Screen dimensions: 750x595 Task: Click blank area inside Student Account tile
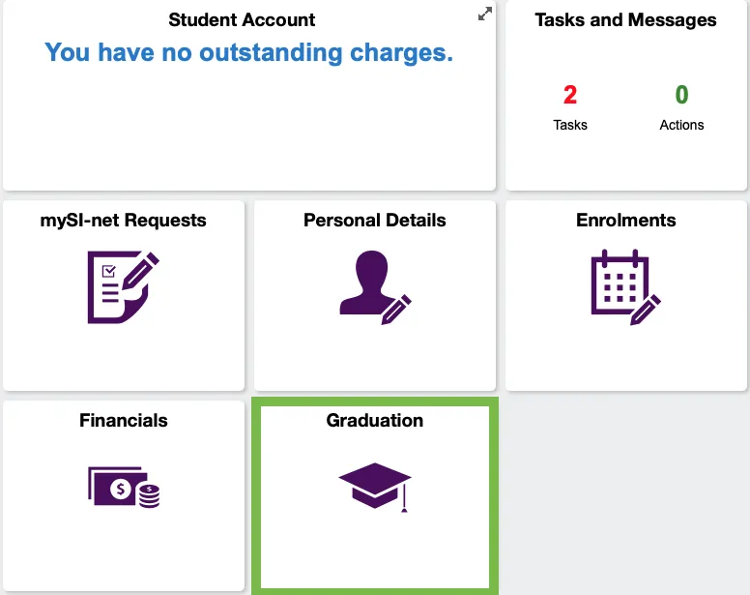(248, 130)
